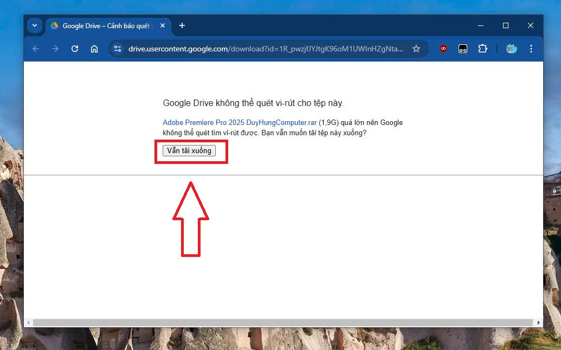Viewport: 561px width, 350px height.
Task: Open the Chrome profile avatar
Action: [511, 49]
